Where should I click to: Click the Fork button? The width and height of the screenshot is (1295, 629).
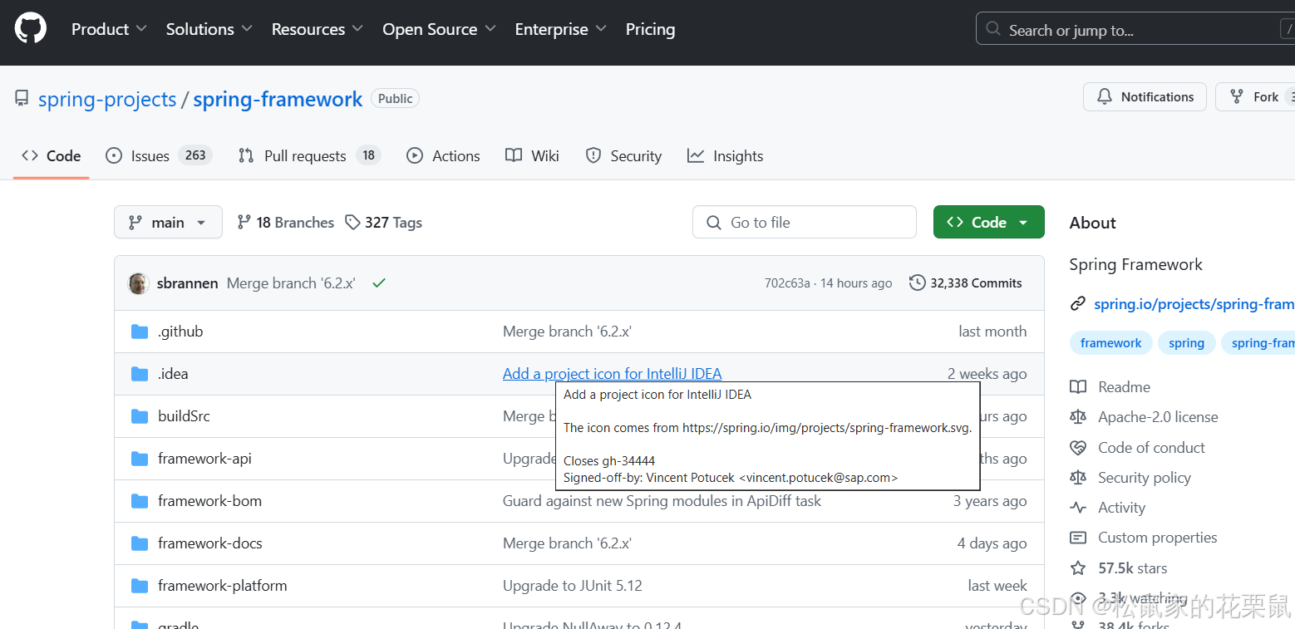[1255, 97]
